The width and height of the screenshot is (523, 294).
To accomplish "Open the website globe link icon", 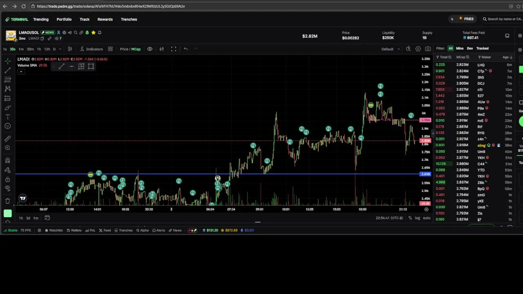I will pos(64,33).
